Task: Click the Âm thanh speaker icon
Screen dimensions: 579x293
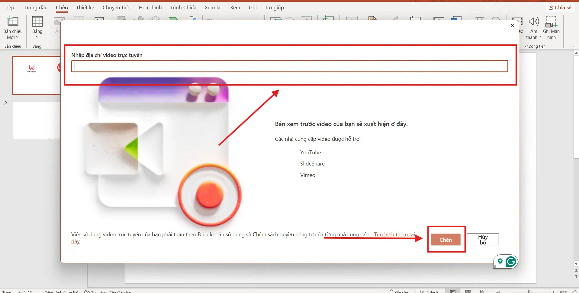Action: (533, 22)
